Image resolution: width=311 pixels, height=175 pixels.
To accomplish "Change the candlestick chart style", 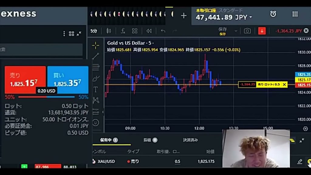I will (x=109, y=31).
